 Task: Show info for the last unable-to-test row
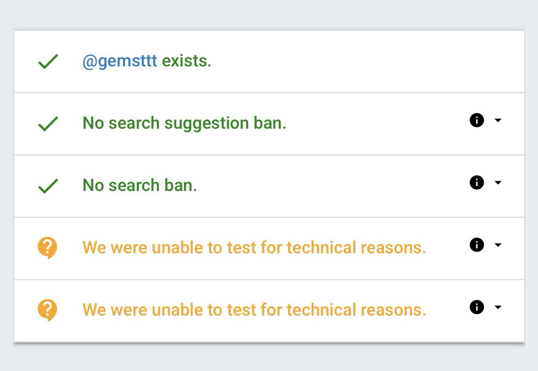pyautogui.click(x=477, y=307)
